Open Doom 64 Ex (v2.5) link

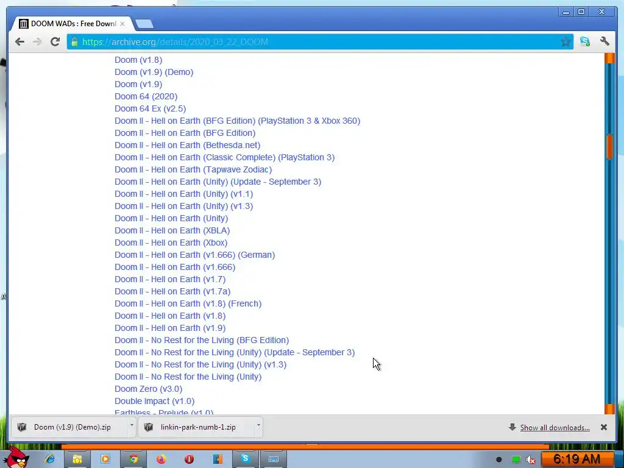pos(150,108)
